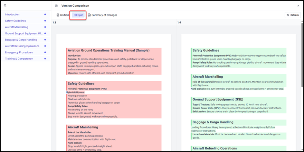Select Ground Support Equipment in the sidebar
This screenshot has width=304, height=152.
click(24, 33)
